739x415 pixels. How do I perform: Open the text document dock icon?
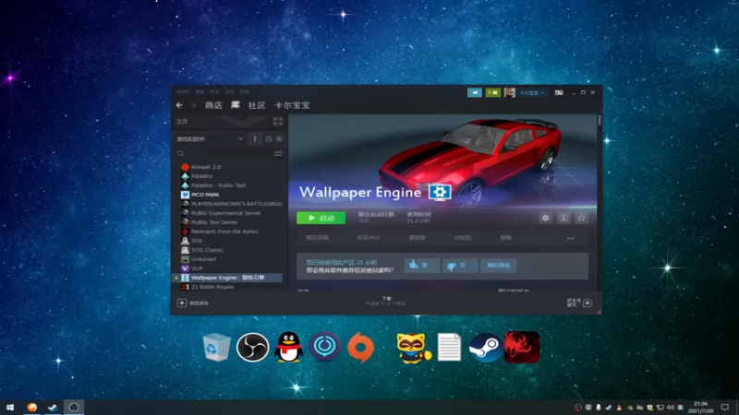click(x=449, y=348)
